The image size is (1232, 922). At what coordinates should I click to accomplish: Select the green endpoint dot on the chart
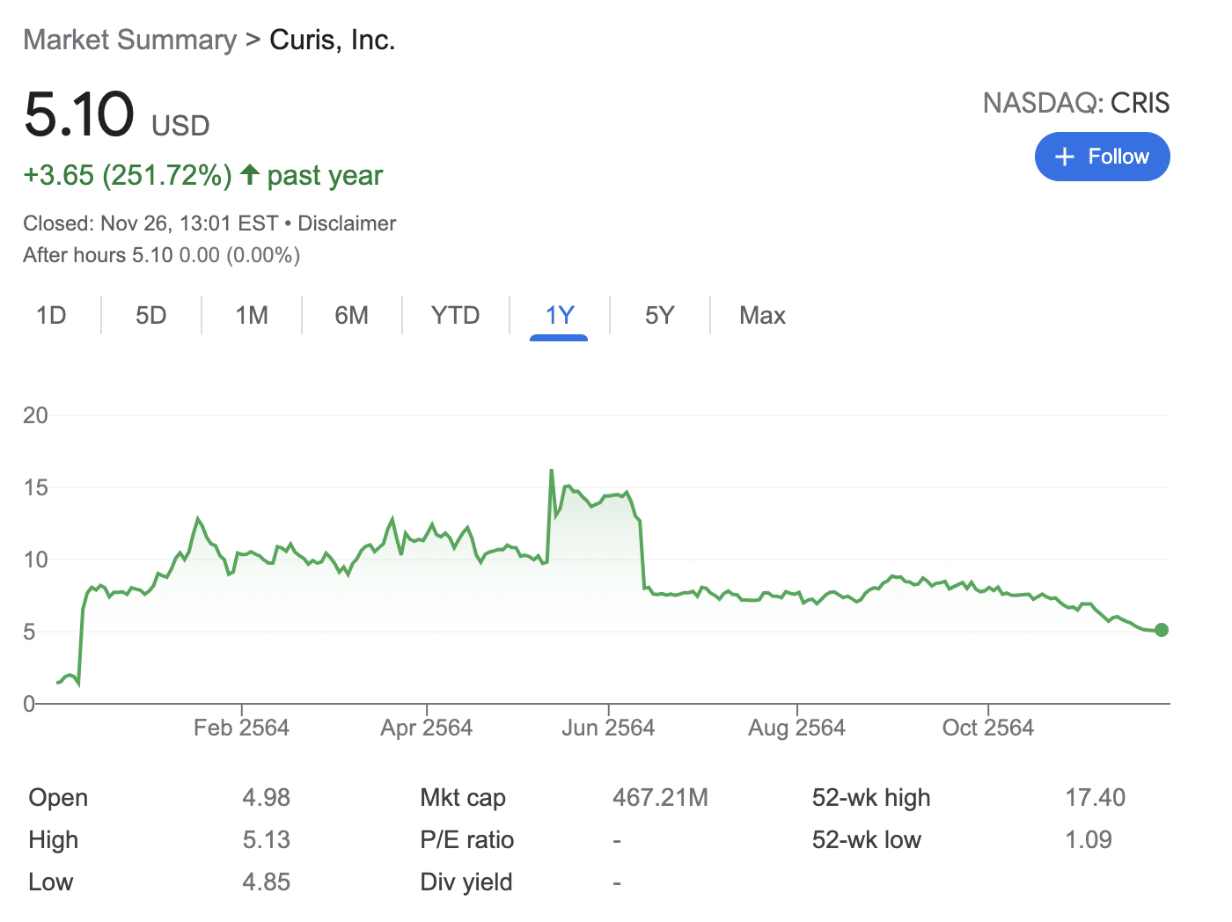[x=1161, y=630]
